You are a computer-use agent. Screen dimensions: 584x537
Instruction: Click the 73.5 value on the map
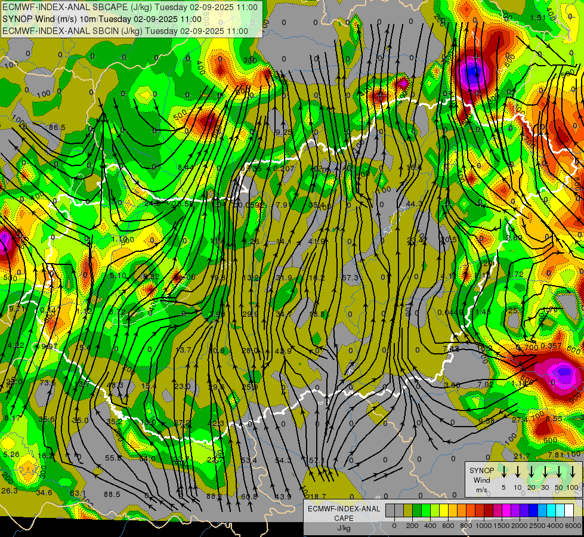click(47, 382)
